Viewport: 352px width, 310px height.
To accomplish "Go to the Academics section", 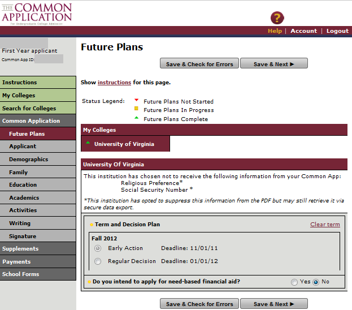I will point(38,197).
